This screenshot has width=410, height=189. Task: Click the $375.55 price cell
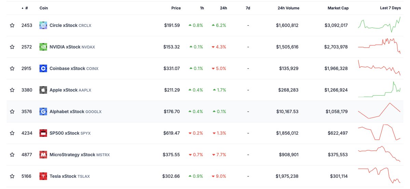coord(171,154)
